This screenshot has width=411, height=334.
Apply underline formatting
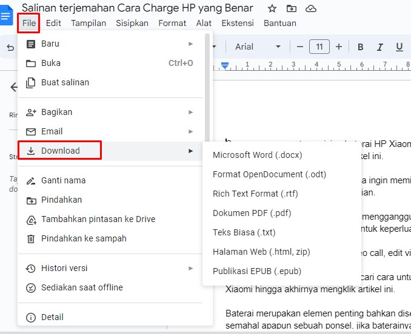pyautogui.click(x=399, y=47)
